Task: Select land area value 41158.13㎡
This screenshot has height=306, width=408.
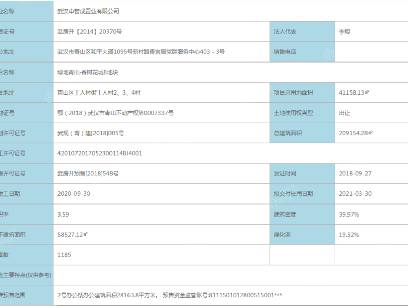Action: click(354, 92)
